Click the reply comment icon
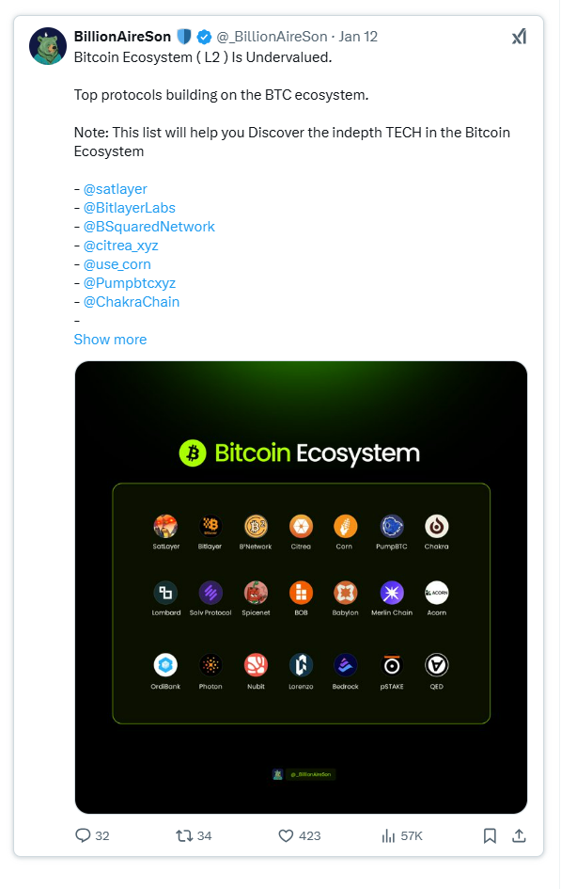Viewport: 561px width, 889px height. point(84,835)
